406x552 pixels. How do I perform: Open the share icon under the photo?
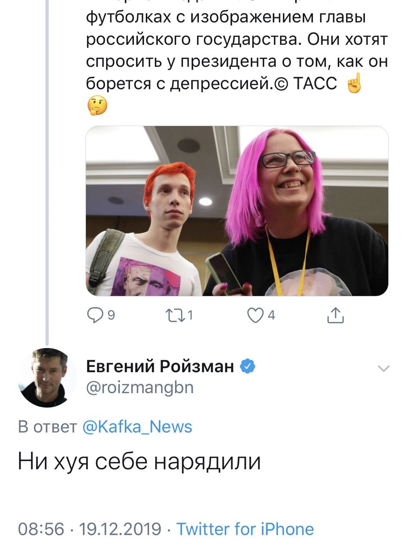335,315
